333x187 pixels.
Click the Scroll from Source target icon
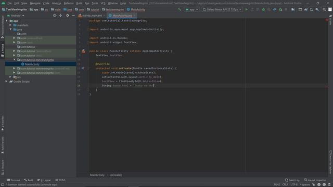coord(55,16)
